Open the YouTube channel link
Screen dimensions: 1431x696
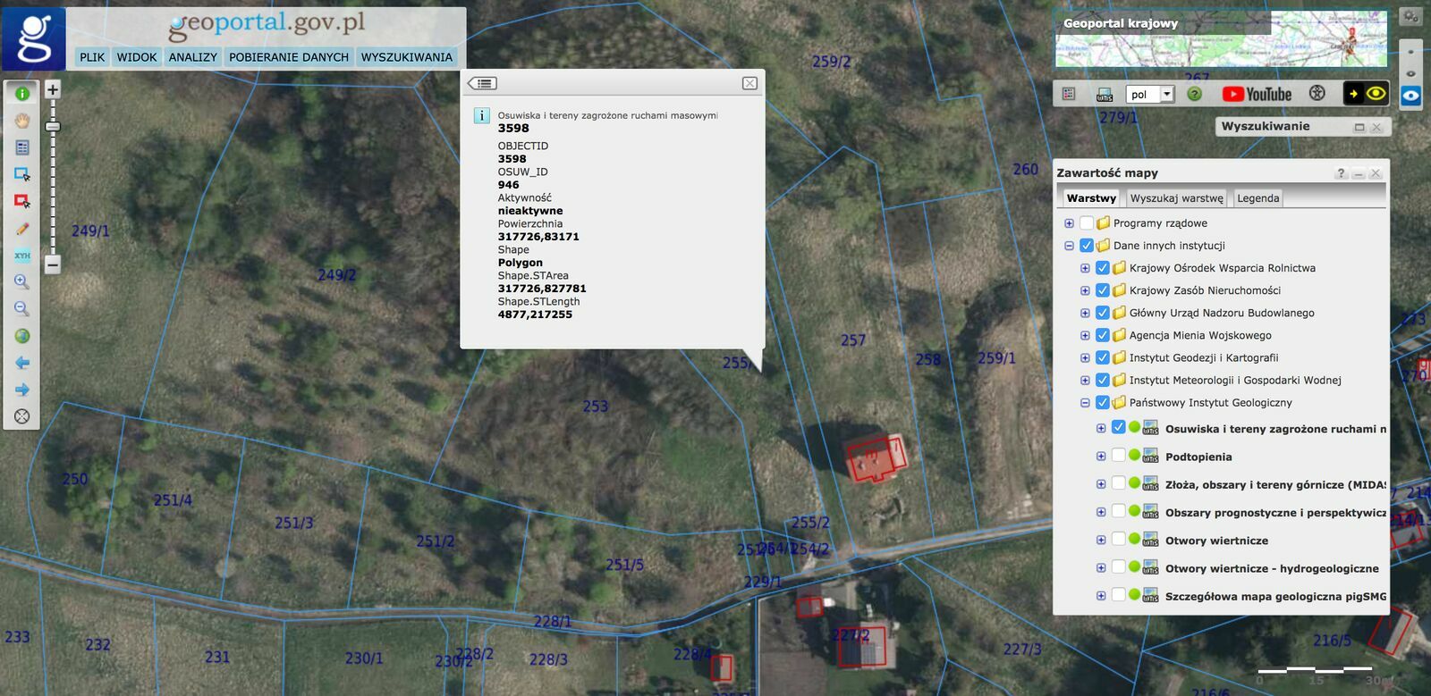coord(1257,94)
